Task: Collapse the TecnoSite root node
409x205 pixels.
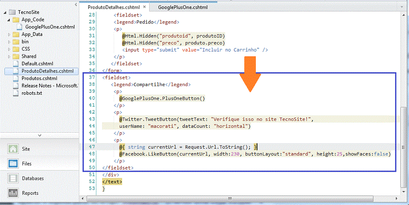Action: point(6,12)
